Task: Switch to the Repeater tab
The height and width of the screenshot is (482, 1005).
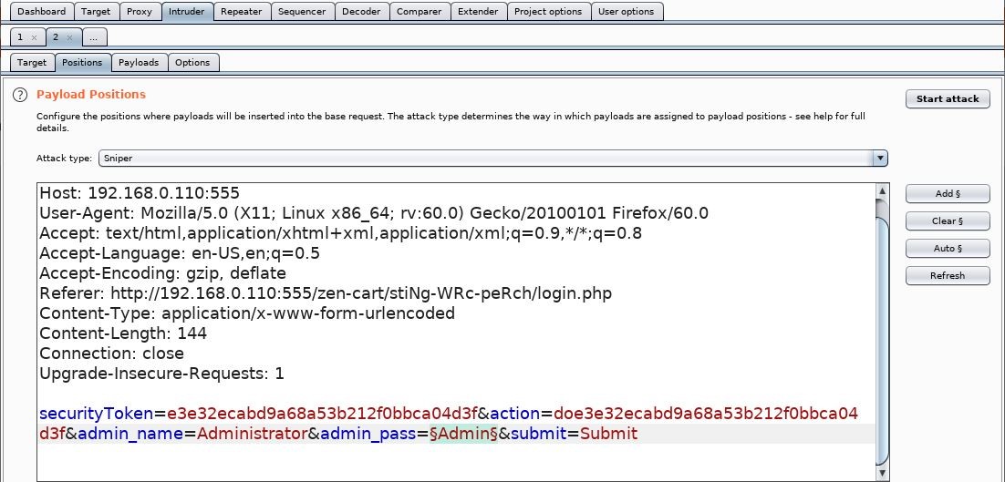Action: click(241, 11)
